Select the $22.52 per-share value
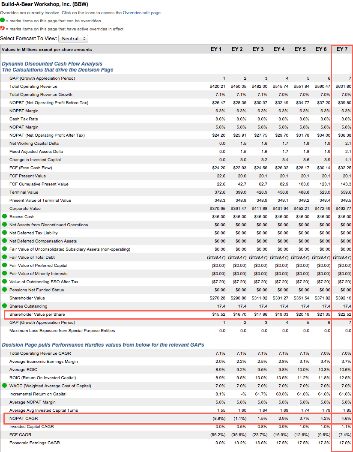 pos(344,314)
